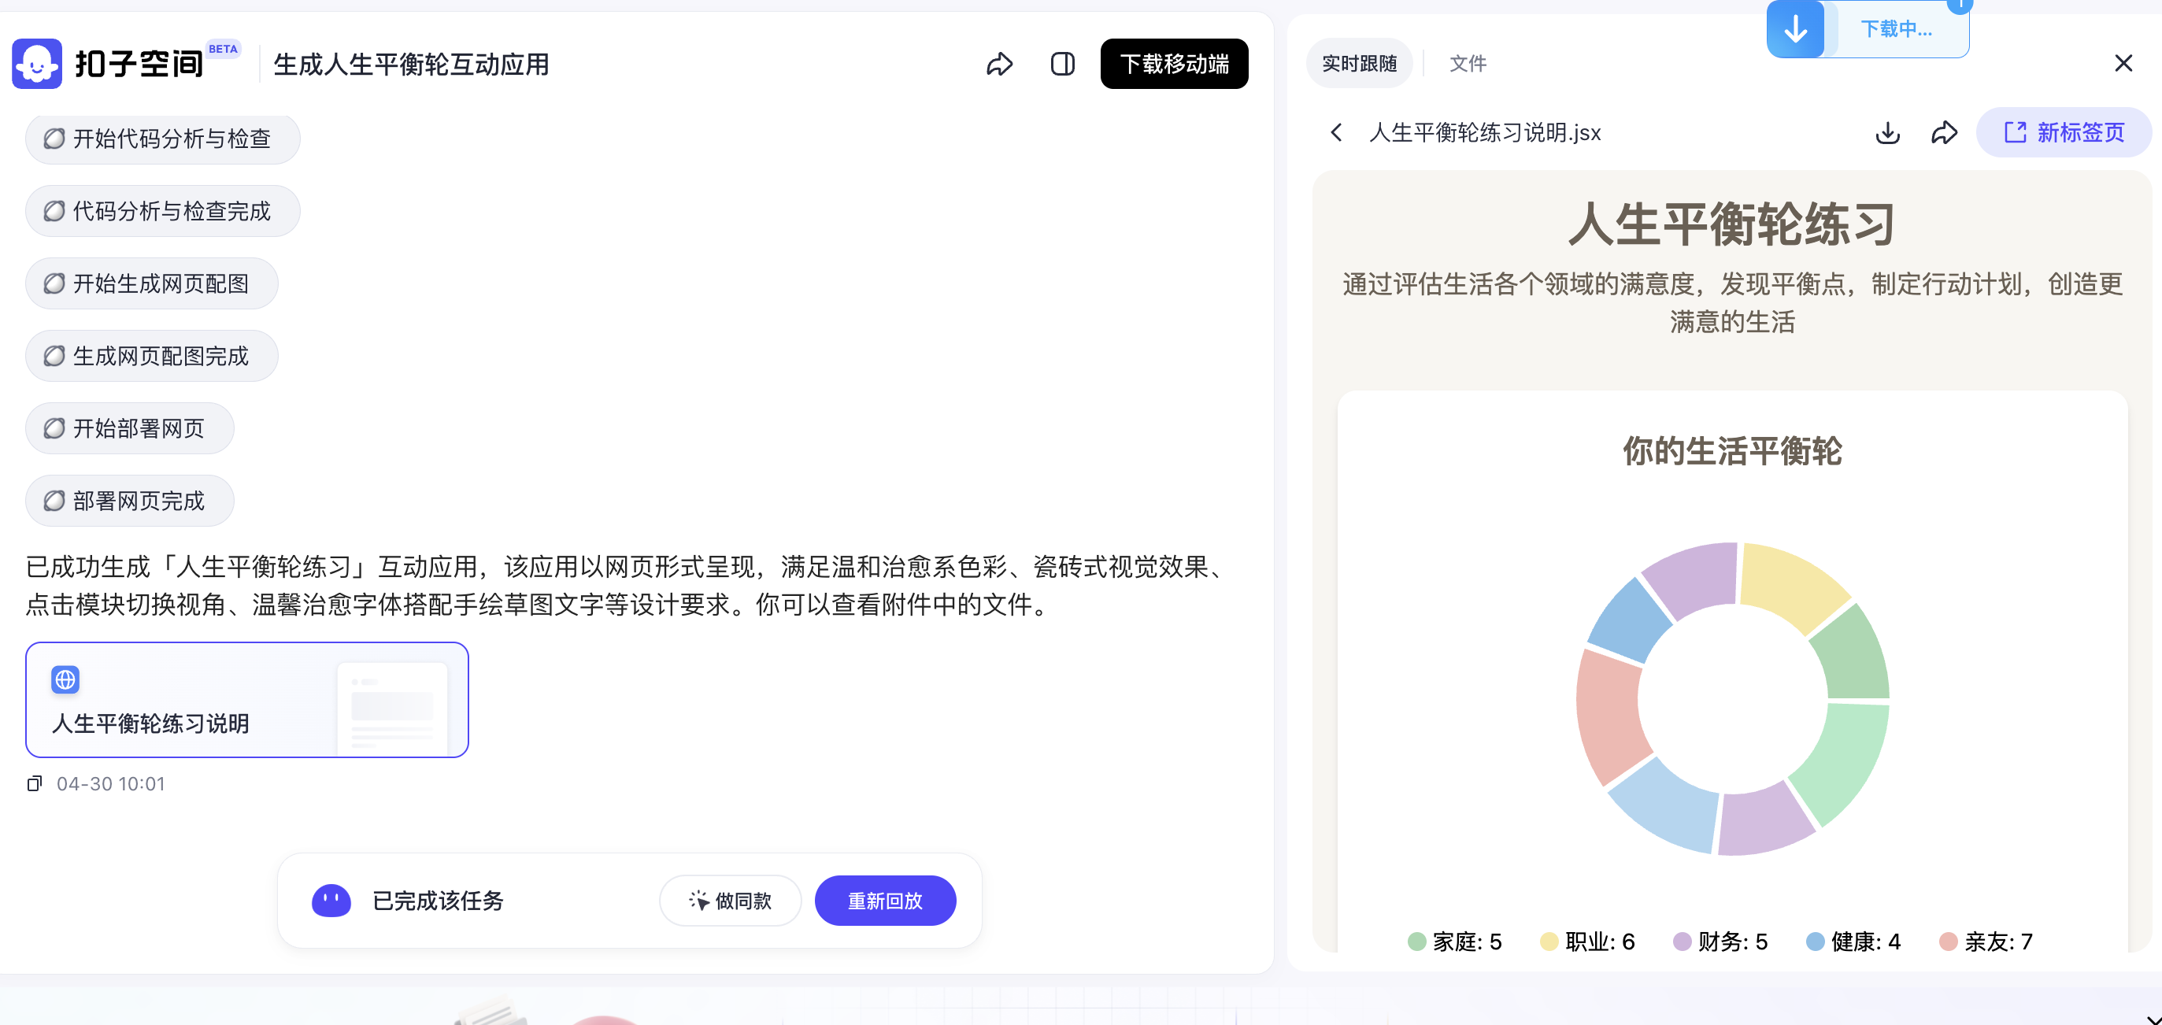Click the purple bot avatar icon
Screen dimensions: 2162x1025
click(331, 901)
